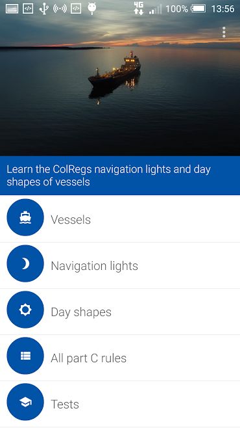Screen dimensions: 240x428
Task: Tap the Learn the ColRegs banner text
Action: click(x=108, y=175)
